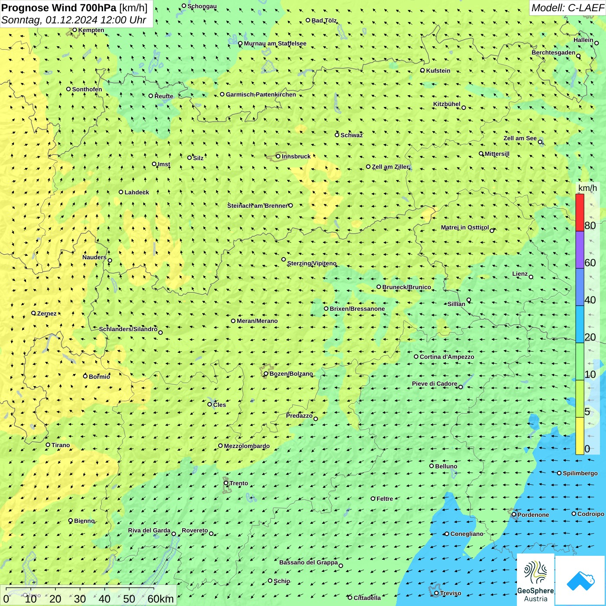Screen dimensions: 606x606
Task: Click the Trento city marker
Action: (x=226, y=483)
